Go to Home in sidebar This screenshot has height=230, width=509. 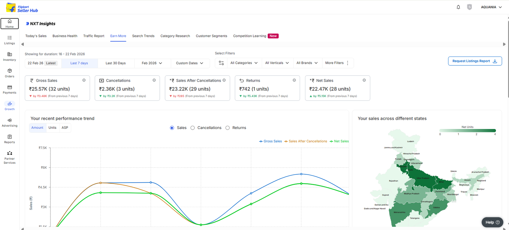click(10, 24)
